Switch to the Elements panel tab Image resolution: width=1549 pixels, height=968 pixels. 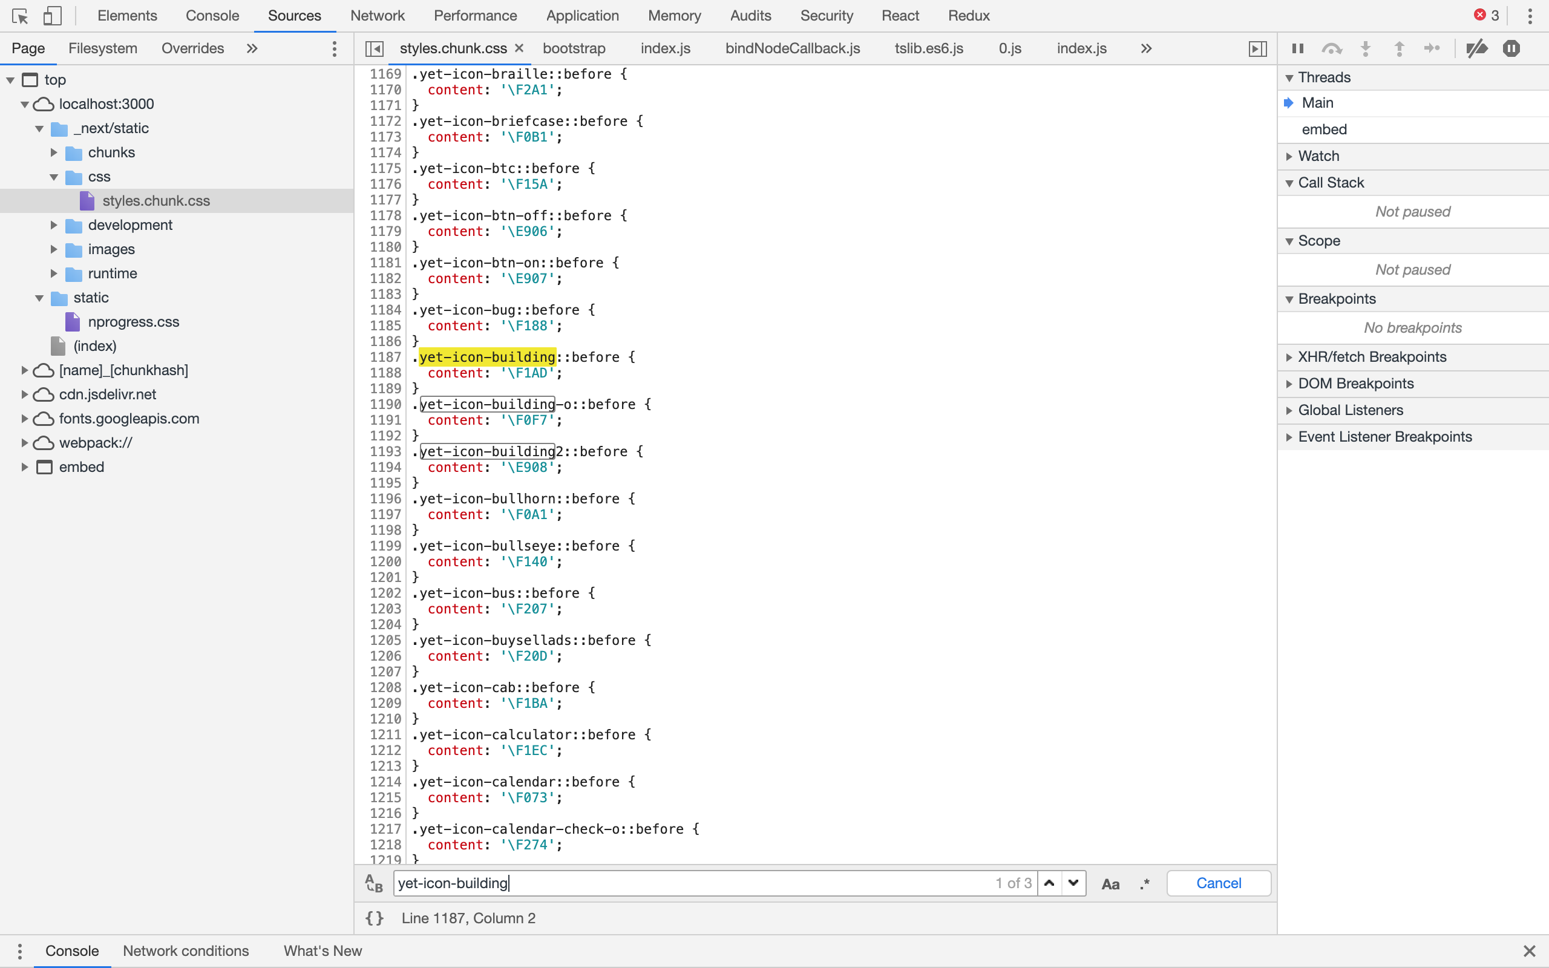point(126,15)
